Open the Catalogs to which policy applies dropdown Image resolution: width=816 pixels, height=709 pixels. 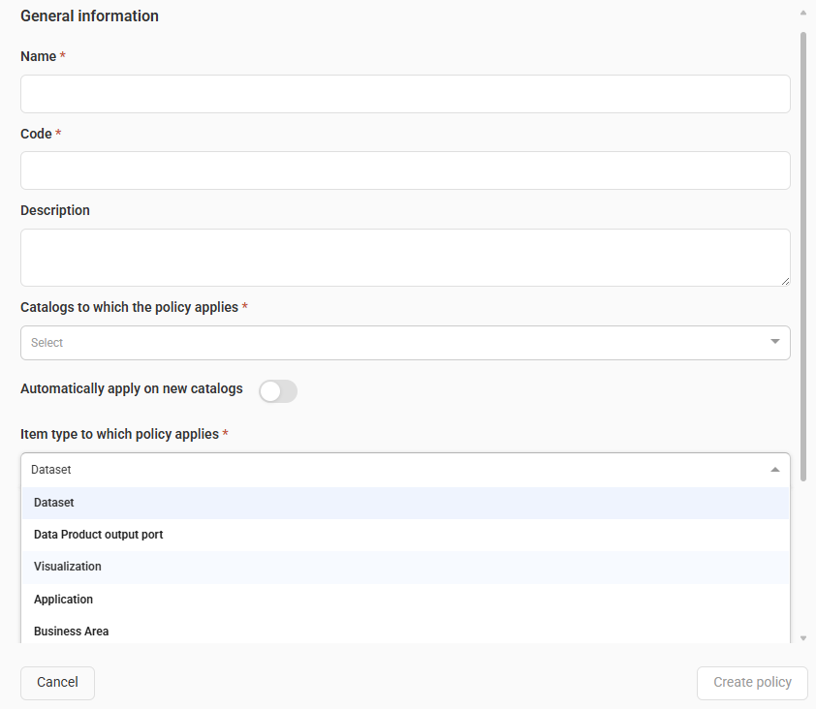[388, 343]
